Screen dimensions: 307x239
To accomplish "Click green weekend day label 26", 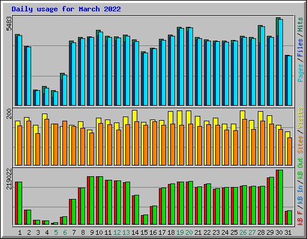I will point(243,232).
